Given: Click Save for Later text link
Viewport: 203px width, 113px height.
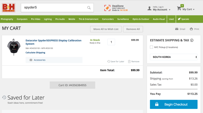Looking at the screenshot, I should pos(117,61).
